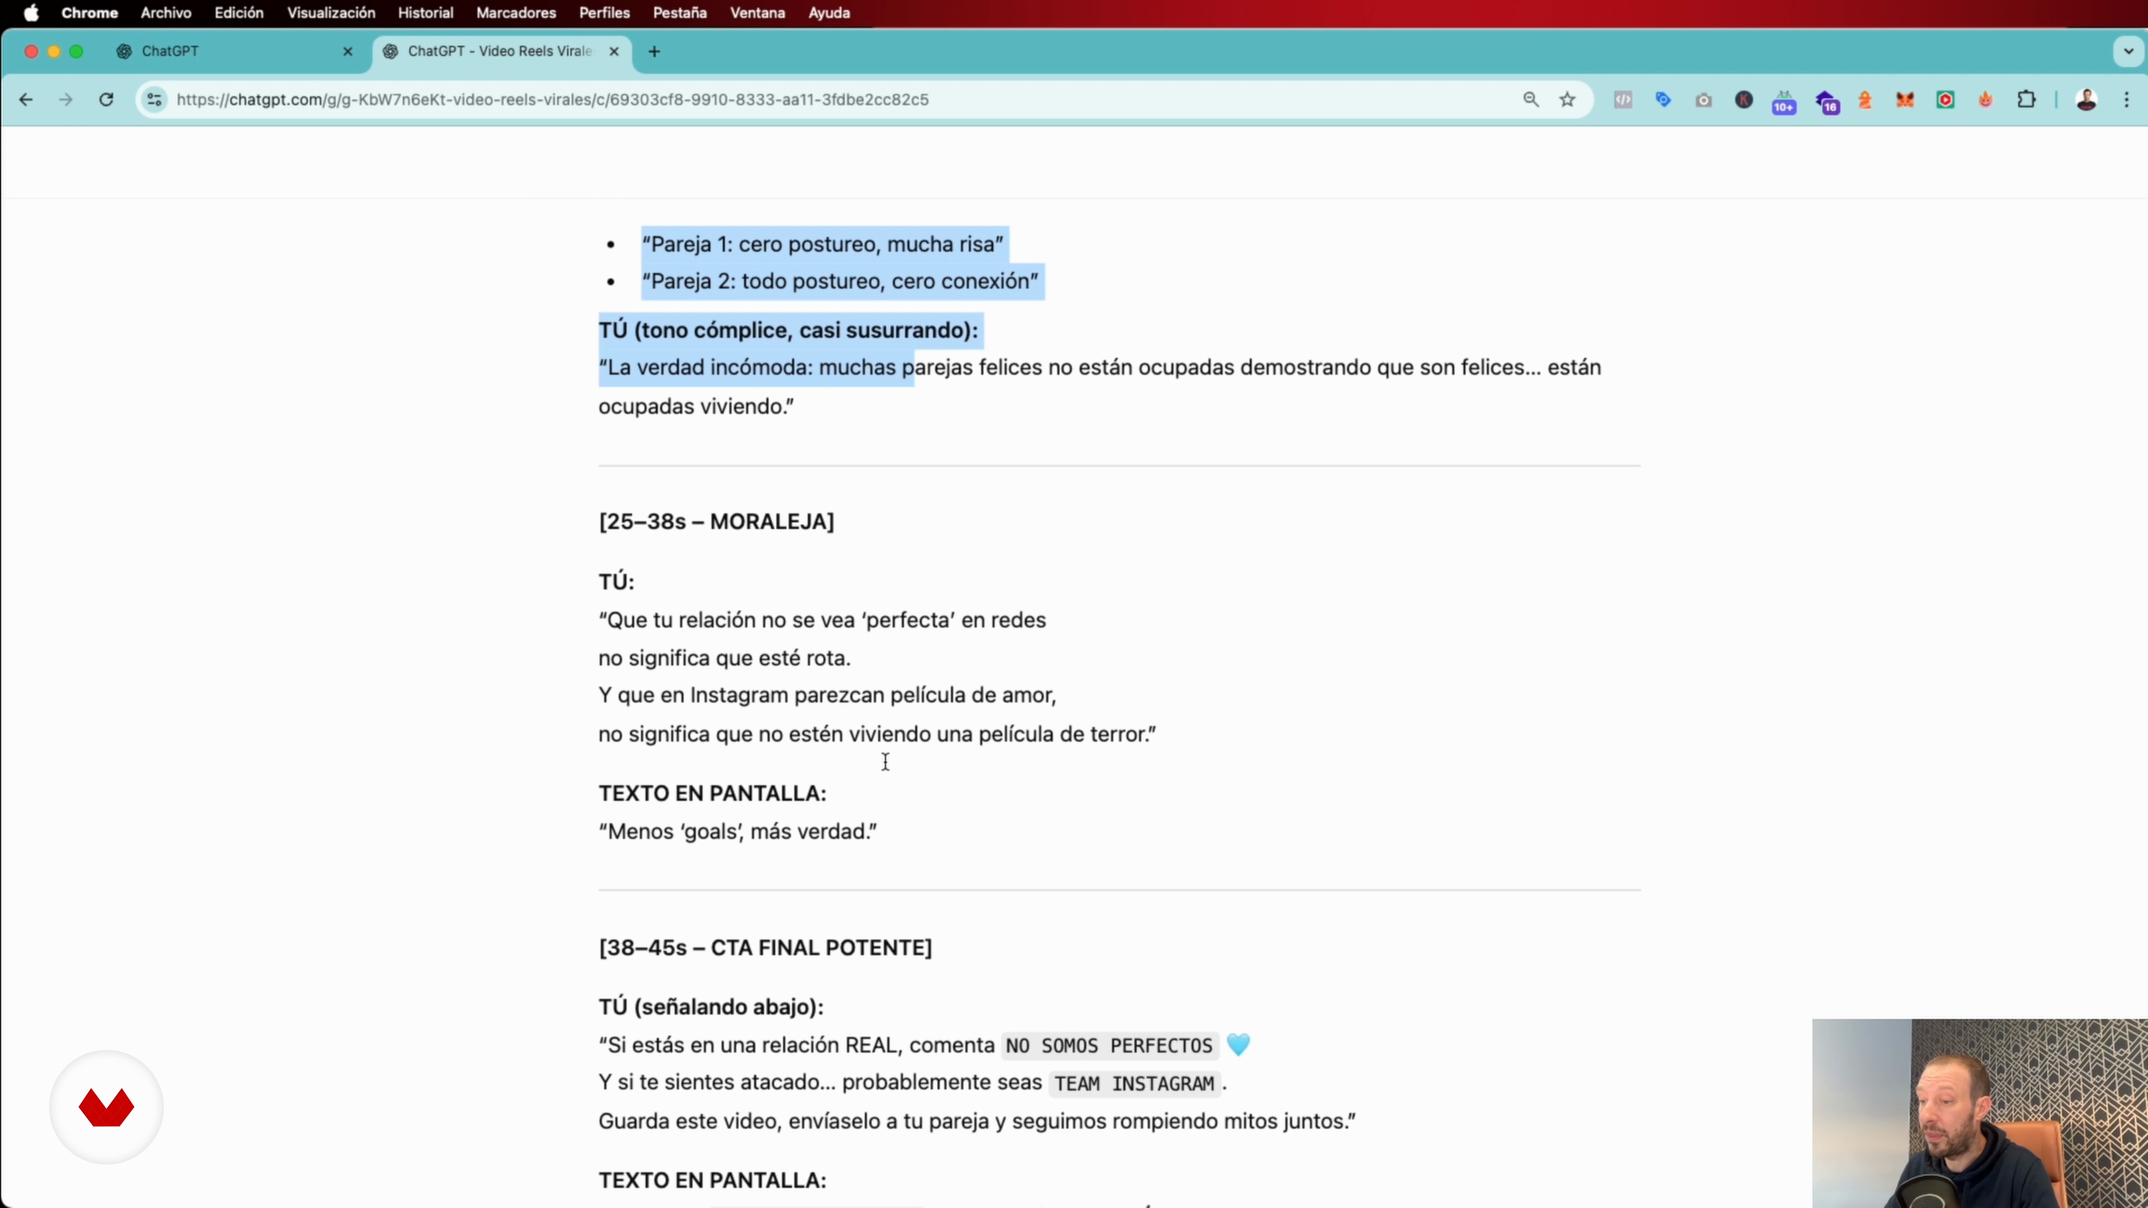Click "TÚ (tono cómplice, casi susurrando):"
The height and width of the screenshot is (1208, 2148).
click(788, 330)
